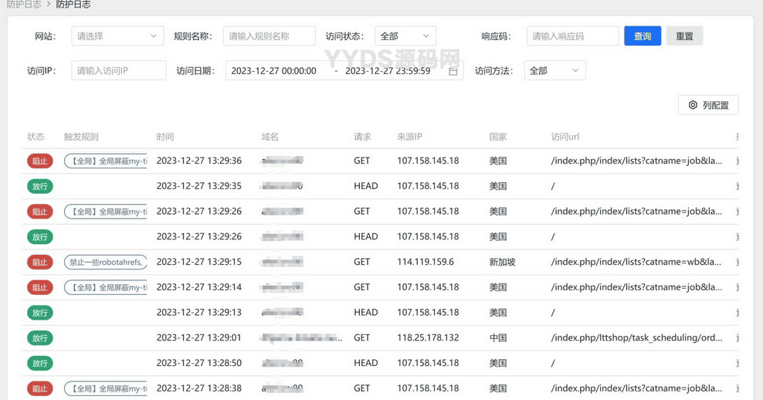Click the 响应码 input field
The image size is (763, 400).
(x=573, y=36)
